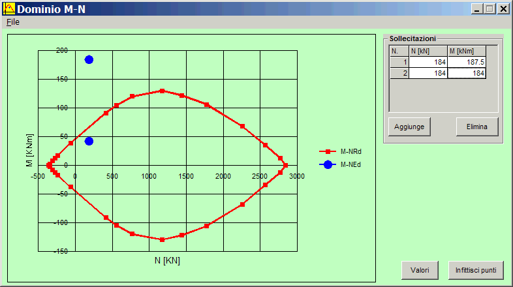Select M [kNm] cell showing 187.5
Screen dimensions: 513x287
click(467, 62)
